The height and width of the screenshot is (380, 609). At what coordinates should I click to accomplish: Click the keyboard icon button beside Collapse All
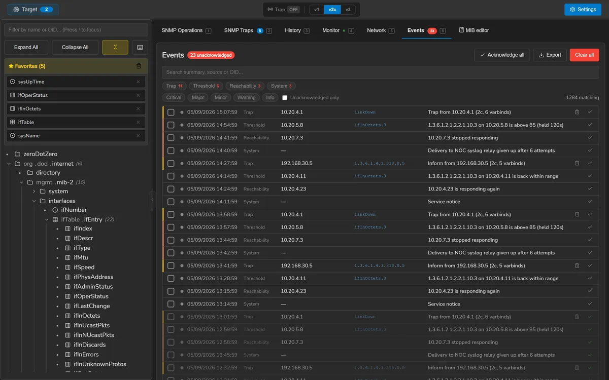tap(140, 47)
